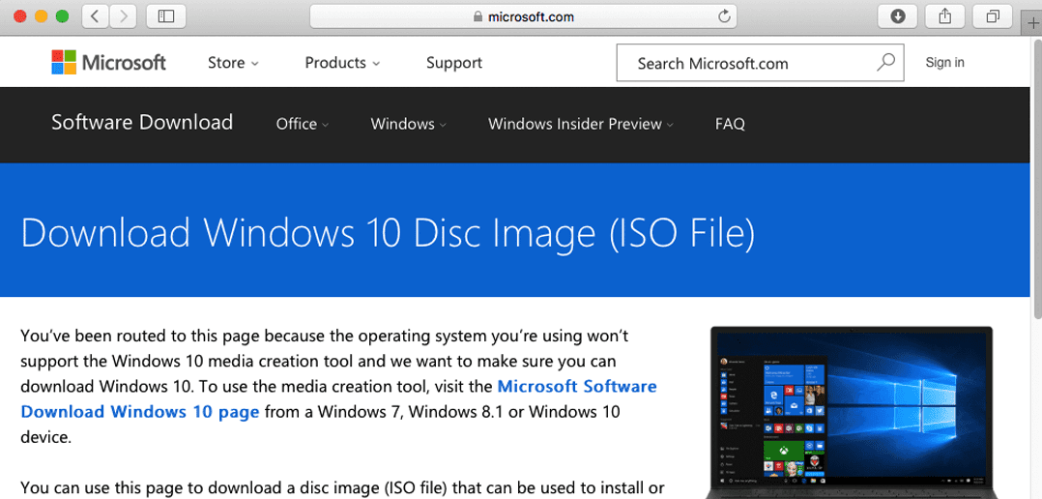Open the Support menu item
Screen dimensions: 1042x499
coord(454,63)
